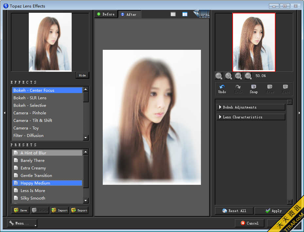Click the FIT zoom icon
This screenshot has width=304, height=232.
point(238,76)
